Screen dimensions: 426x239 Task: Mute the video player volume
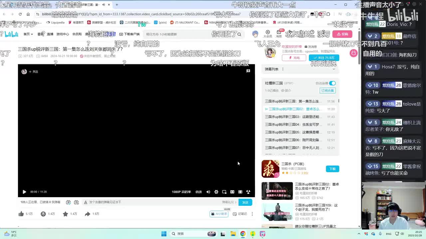(x=208, y=192)
